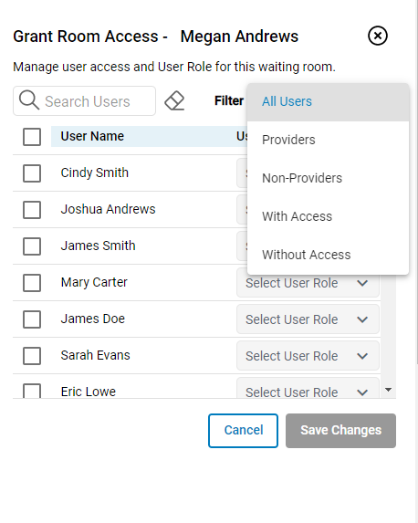This screenshot has width=418, height=523.
Task: Open Mary Carter's Select User Role dropdown
Action: pos(308,283)
